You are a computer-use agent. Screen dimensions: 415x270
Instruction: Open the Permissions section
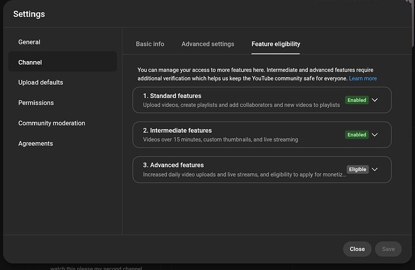click(36, 103)
